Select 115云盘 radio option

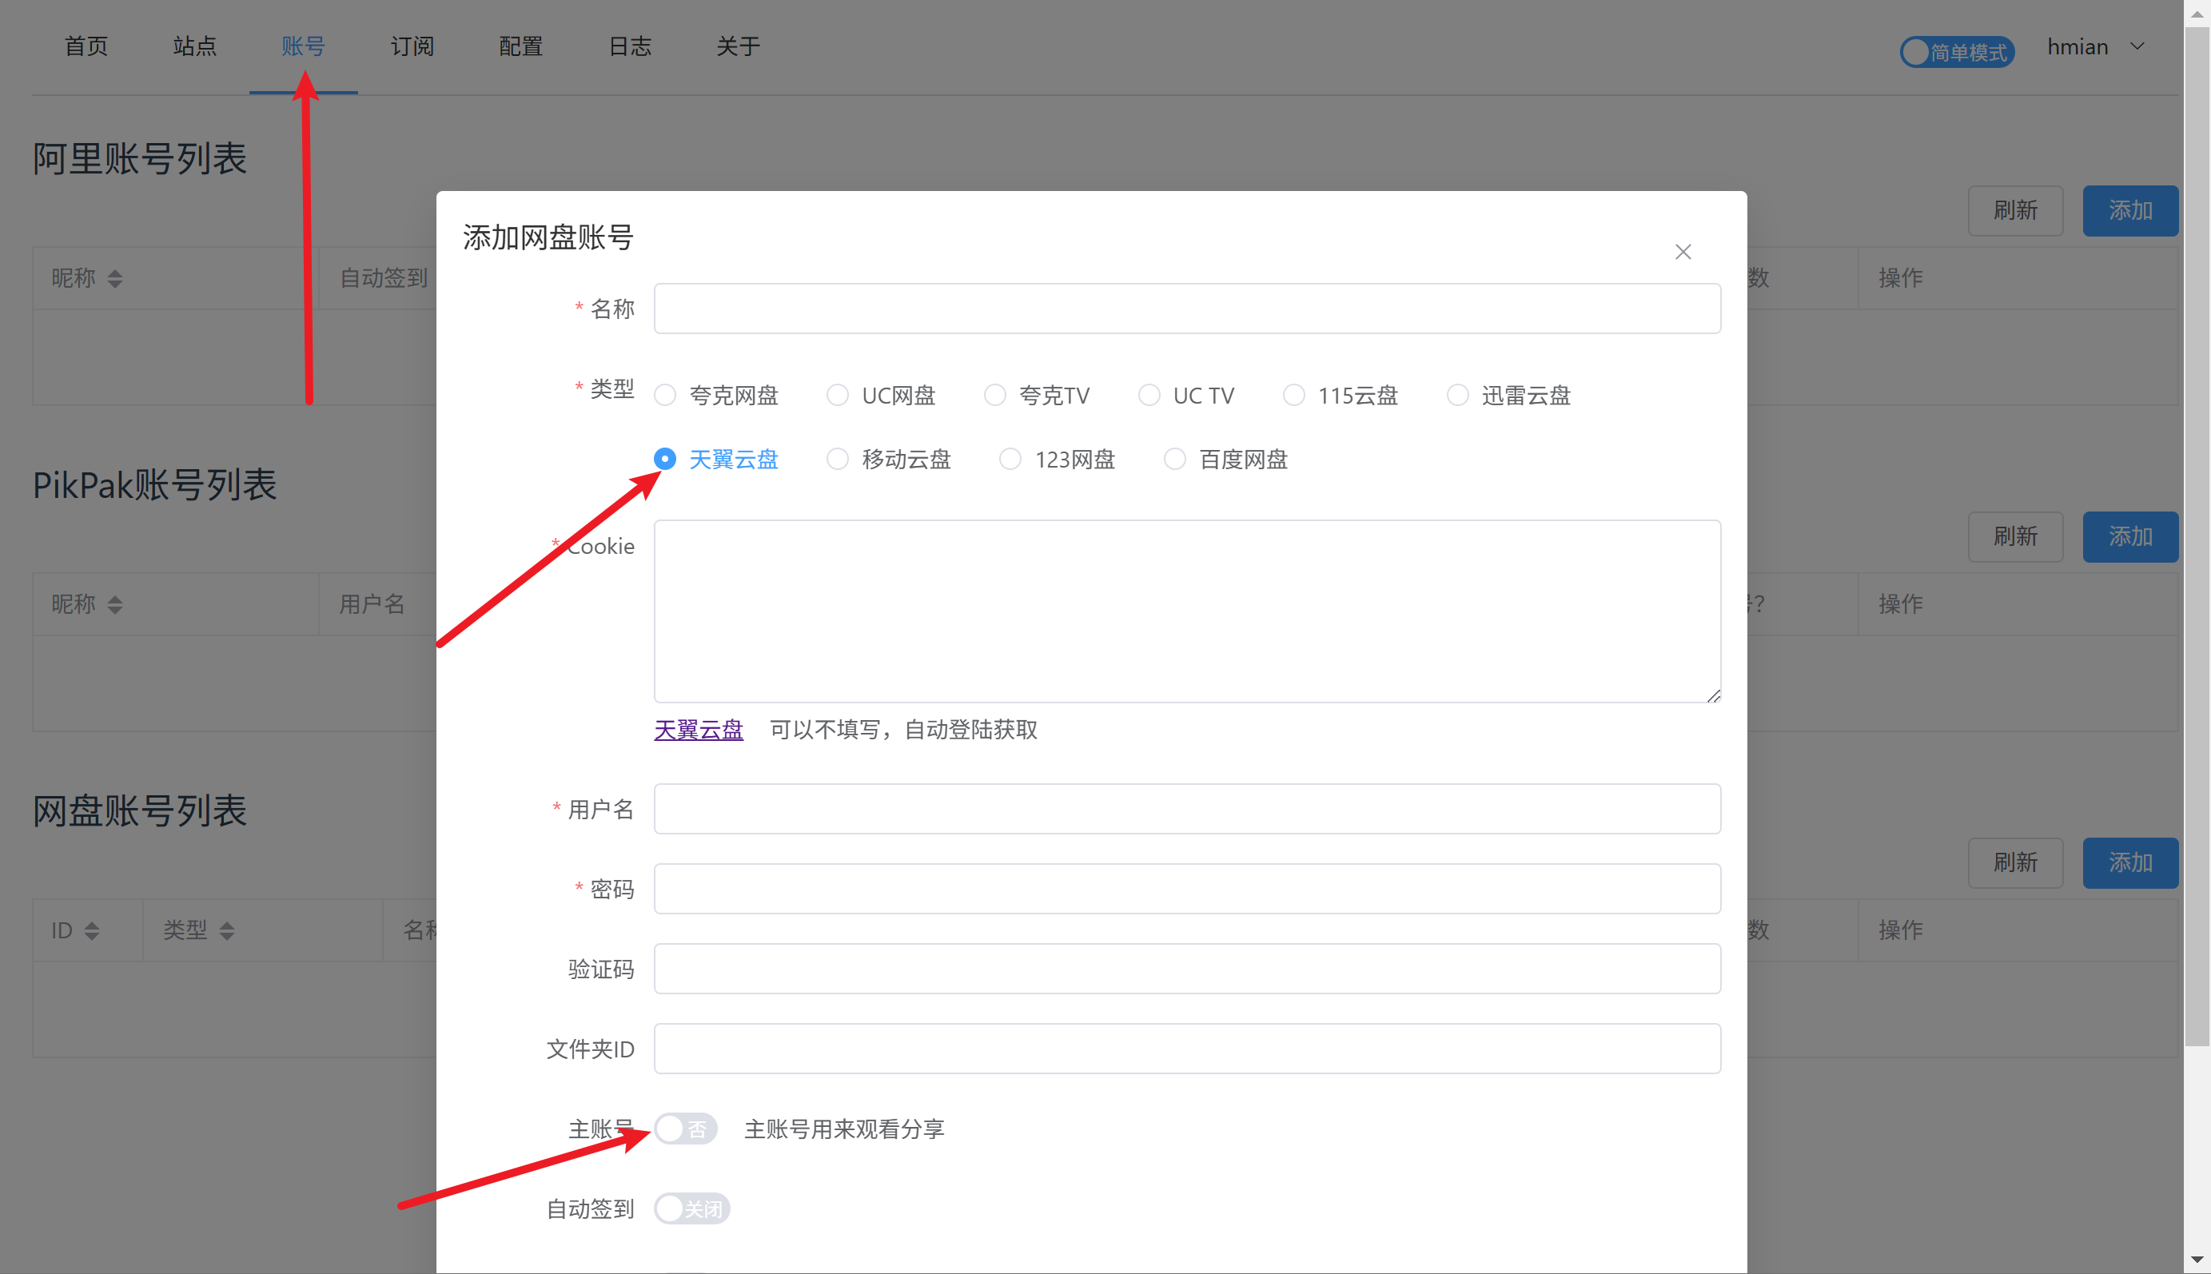coord(1293,396)
